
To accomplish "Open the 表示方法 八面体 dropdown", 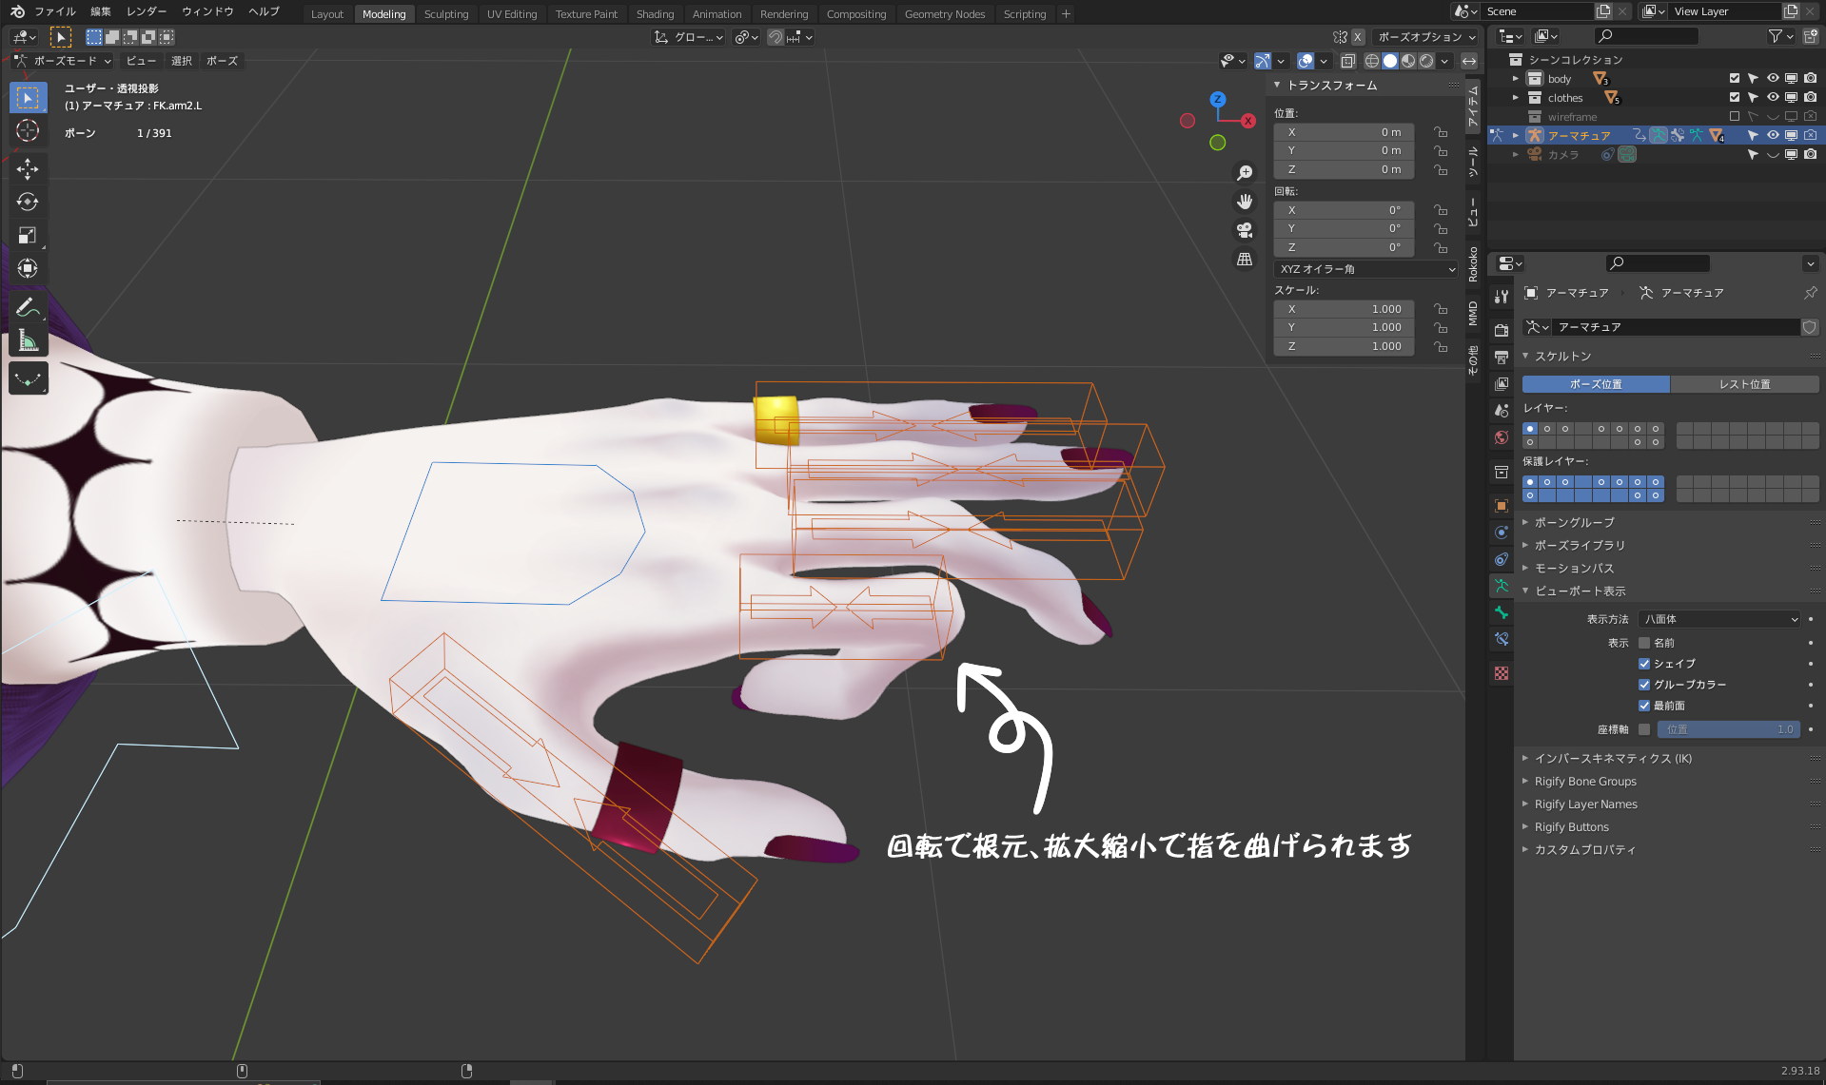I will click(1719, 619).
